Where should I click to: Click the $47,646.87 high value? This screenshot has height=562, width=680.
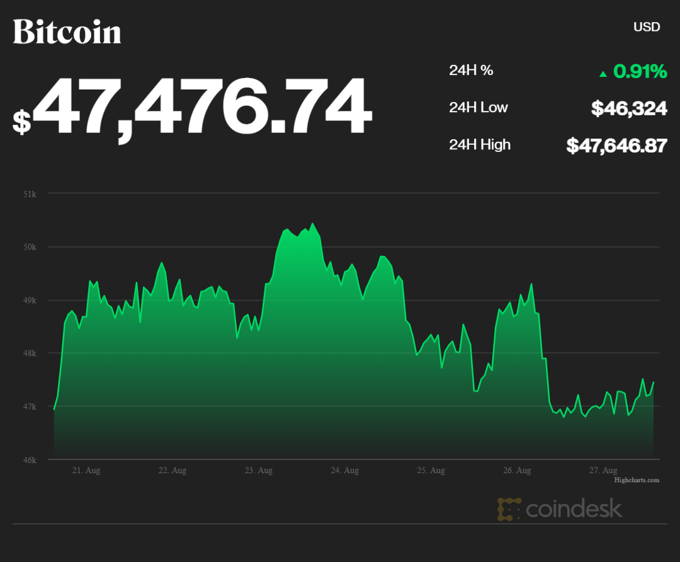[616, 146]
